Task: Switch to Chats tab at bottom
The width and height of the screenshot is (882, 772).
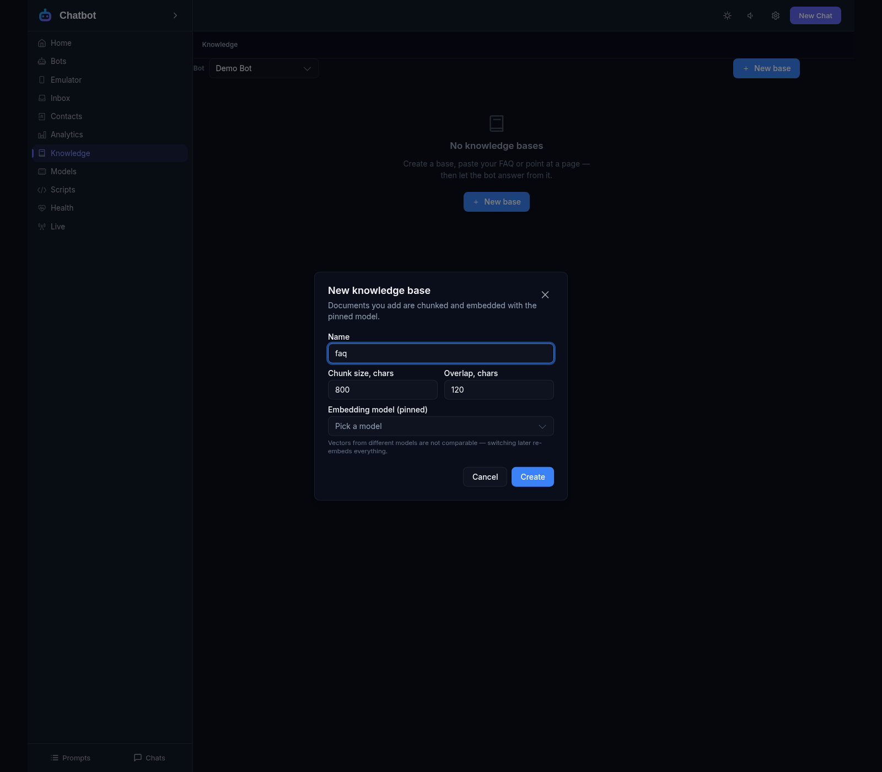Action: 149,758
